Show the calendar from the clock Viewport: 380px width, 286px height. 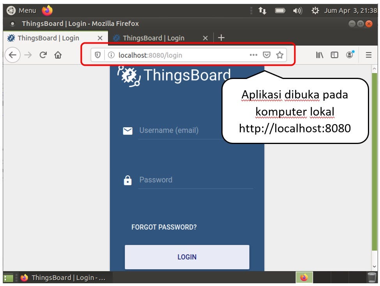point(350,11)
